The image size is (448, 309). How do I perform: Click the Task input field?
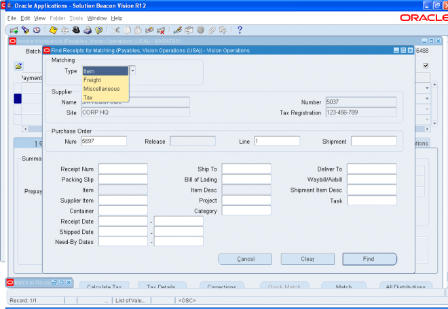(x=372, y=201)
